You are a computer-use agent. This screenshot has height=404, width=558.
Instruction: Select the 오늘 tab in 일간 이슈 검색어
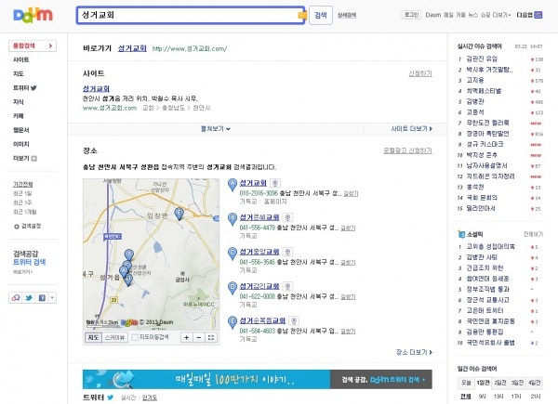click(x=466, y=383)
